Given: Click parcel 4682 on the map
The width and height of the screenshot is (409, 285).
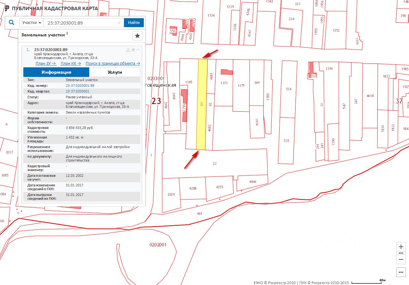Looking at the screenshot, I should [x=210, y=128].
